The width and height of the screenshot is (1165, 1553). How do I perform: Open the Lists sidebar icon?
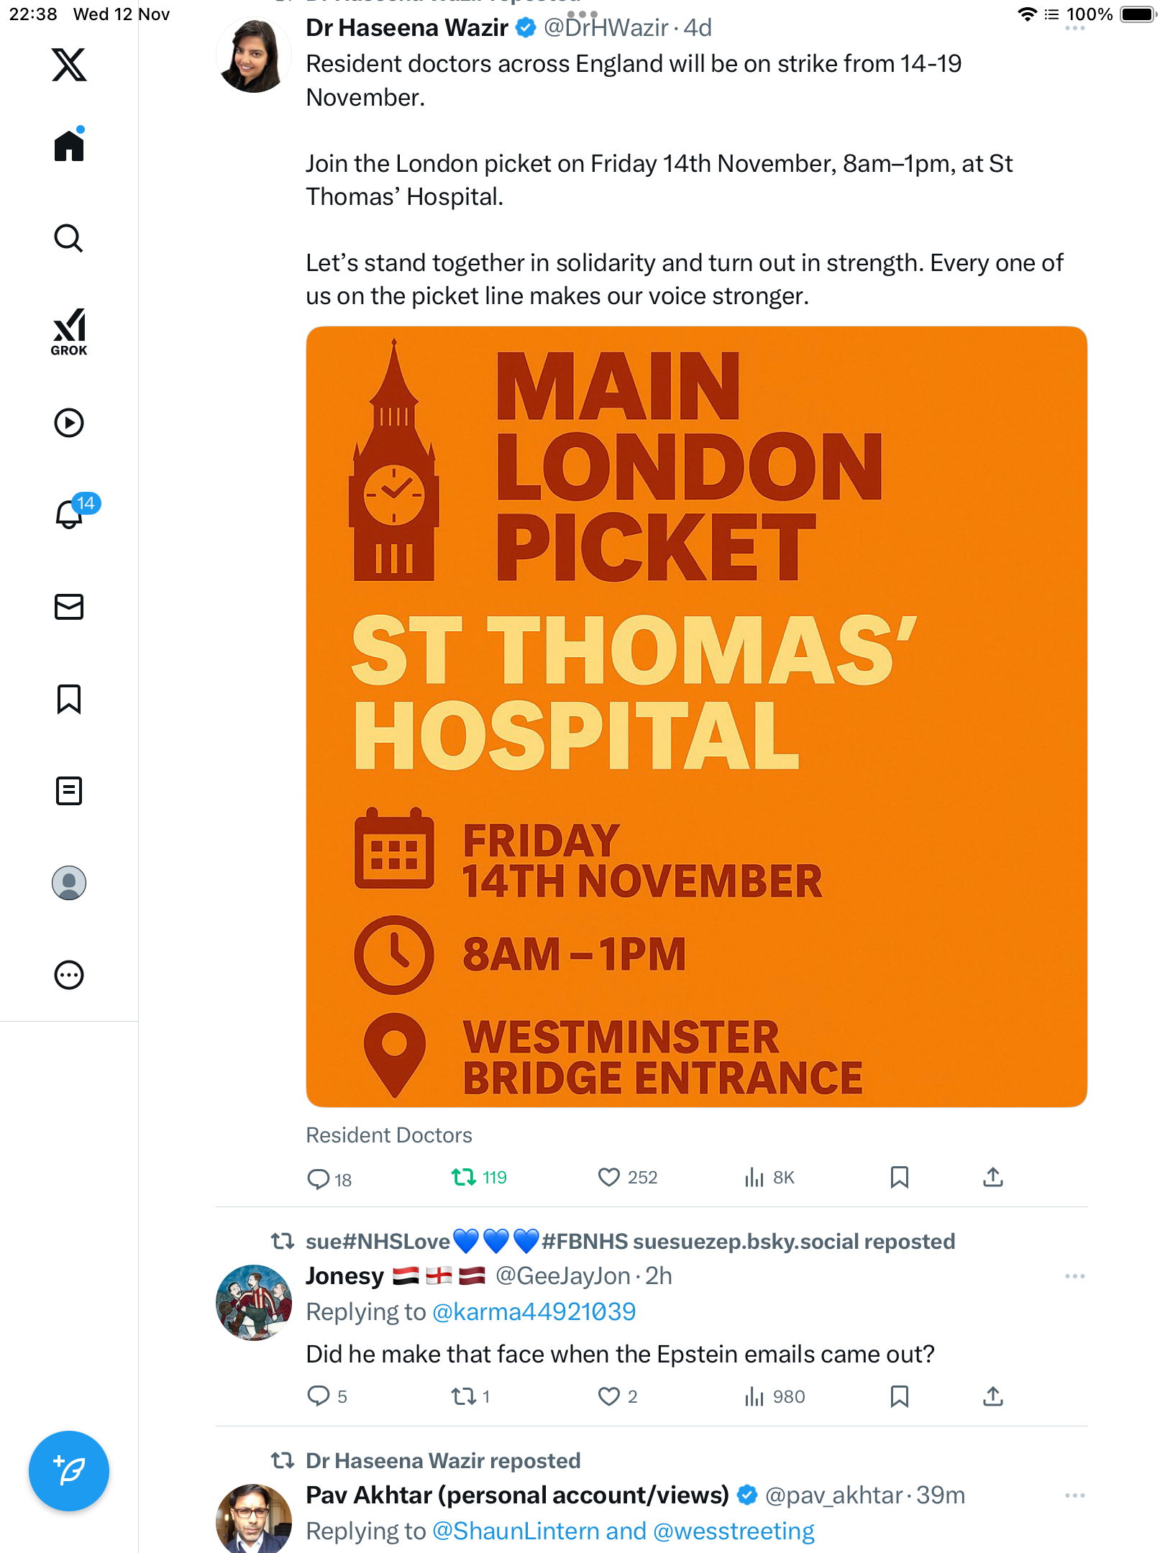[x=69, y=791]
